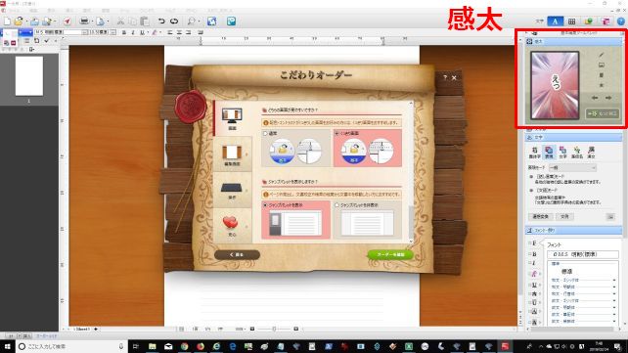This screenshot has width=628, height=353.
Task: Switch to the heart icon tab in dialog
Action: pyautogui.click(x=232, y=226)
